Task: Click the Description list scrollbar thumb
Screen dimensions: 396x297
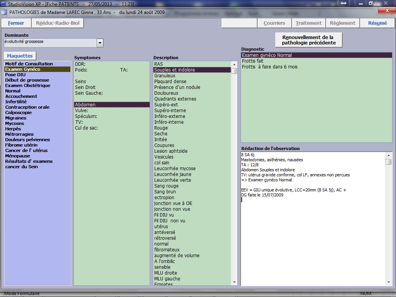Action: tap(234, 71)
